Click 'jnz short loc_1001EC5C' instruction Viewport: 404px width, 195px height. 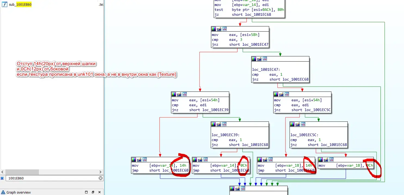(302, 110)
